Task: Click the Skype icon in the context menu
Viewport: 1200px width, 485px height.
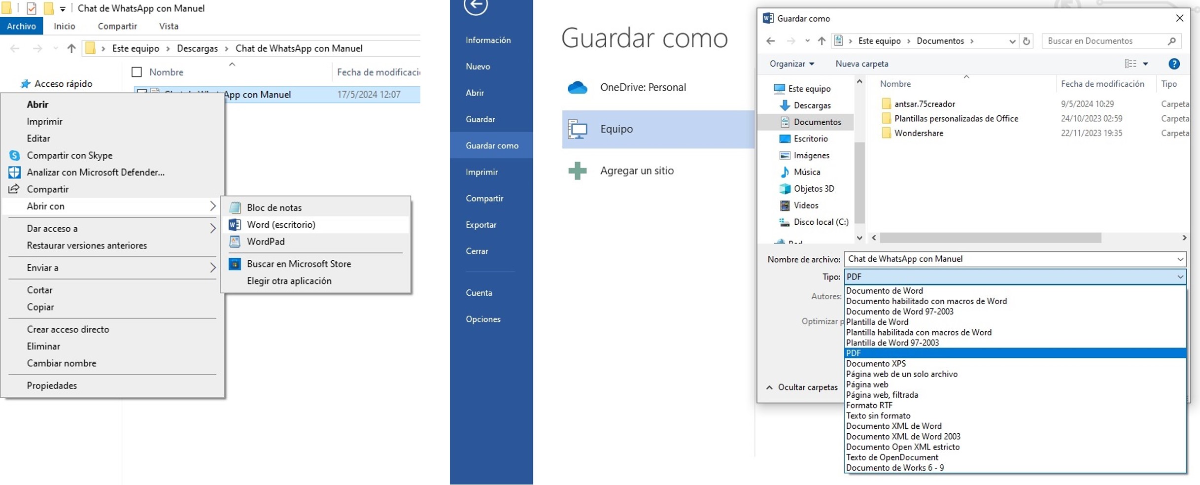Action: pyautogui.click(x=14, y=155)
